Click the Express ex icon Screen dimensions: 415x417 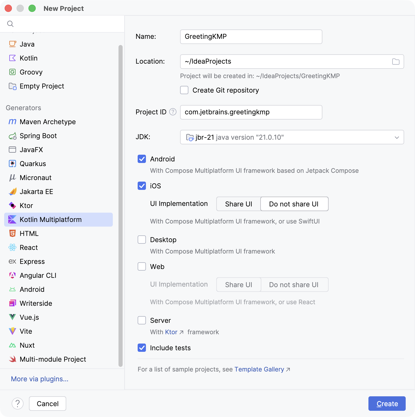12,261
